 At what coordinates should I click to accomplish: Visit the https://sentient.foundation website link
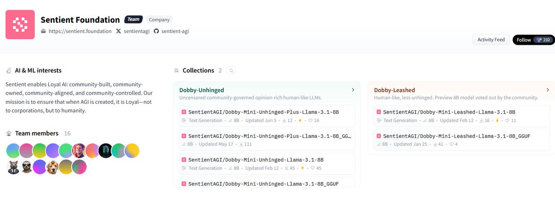pyautogui.click(x=80, y=31)
